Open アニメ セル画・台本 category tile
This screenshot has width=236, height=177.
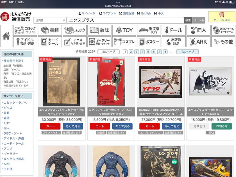point(75,42)
